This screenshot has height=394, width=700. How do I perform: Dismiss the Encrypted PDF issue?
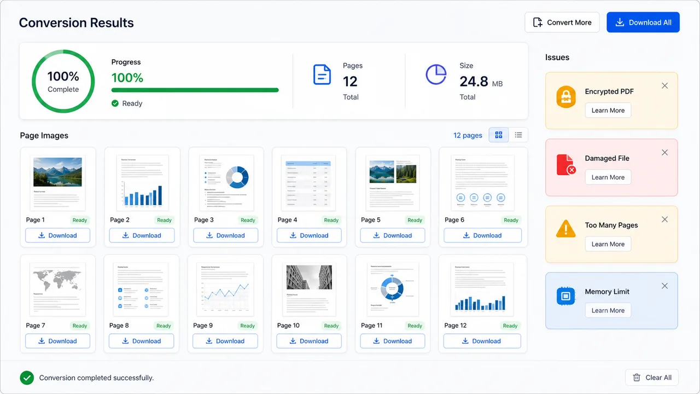pyautogui.click(x=665, y=86)
